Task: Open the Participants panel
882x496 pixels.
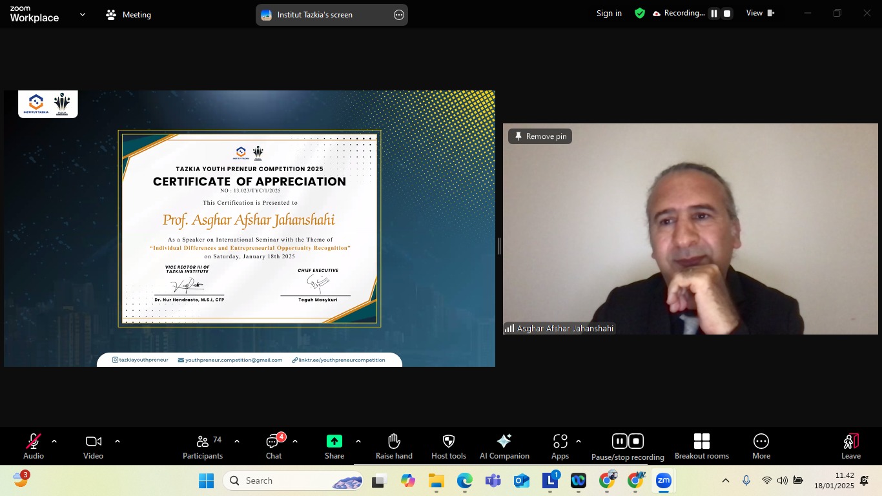Action: coord(203,446)
